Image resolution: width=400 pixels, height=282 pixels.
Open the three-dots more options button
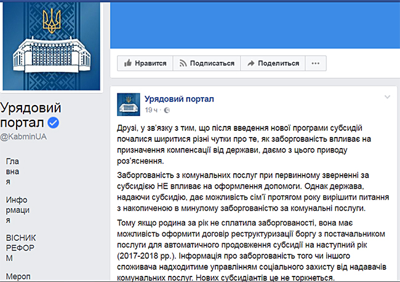click(315, 63)
